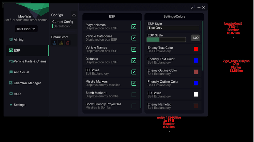Click the Chemtrail Manager atom icon

coord(11,83)
